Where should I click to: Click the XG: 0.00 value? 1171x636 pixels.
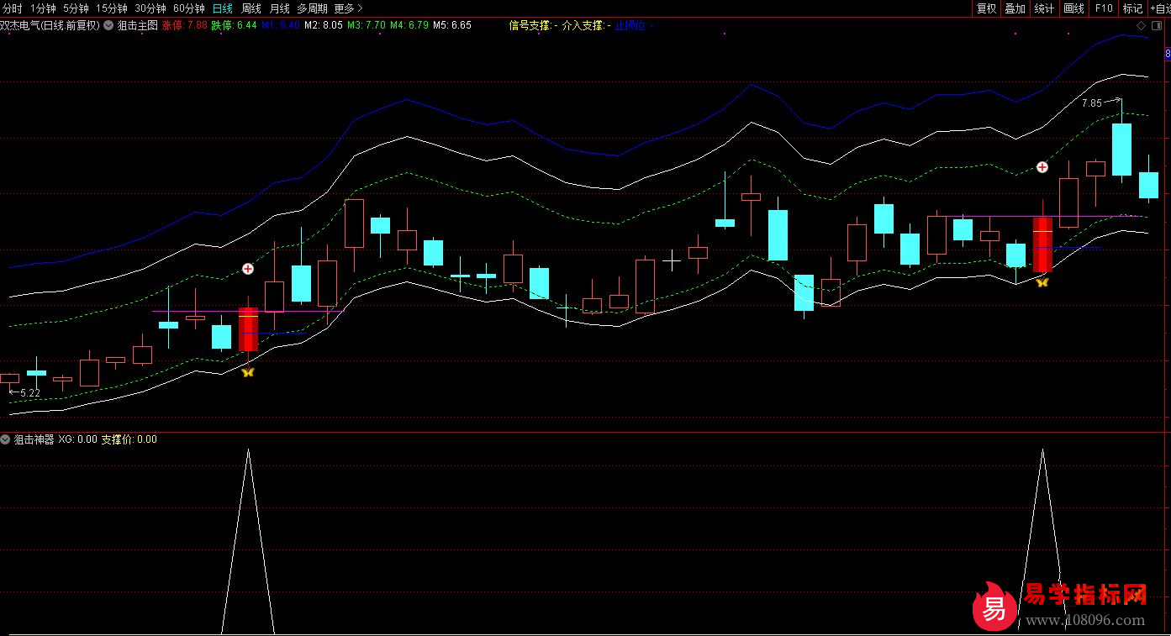pos(78,439)
